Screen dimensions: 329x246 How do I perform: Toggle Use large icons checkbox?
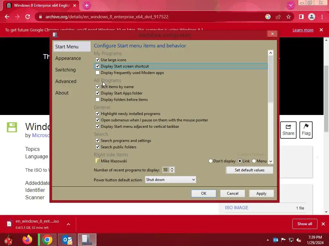97,60
